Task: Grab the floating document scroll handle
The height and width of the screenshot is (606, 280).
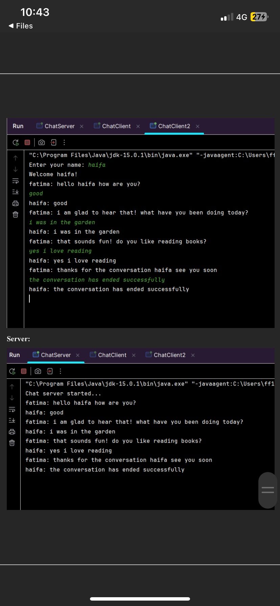Action: point(268,490)
